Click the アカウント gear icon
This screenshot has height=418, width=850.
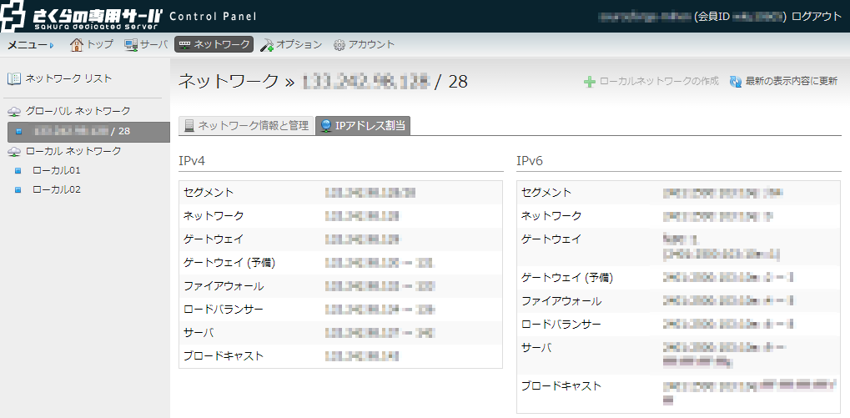pyautogui.click(x=339, y=44)
